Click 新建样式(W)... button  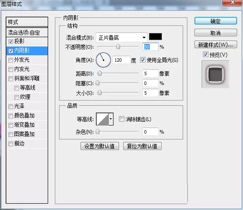point(216,45)
